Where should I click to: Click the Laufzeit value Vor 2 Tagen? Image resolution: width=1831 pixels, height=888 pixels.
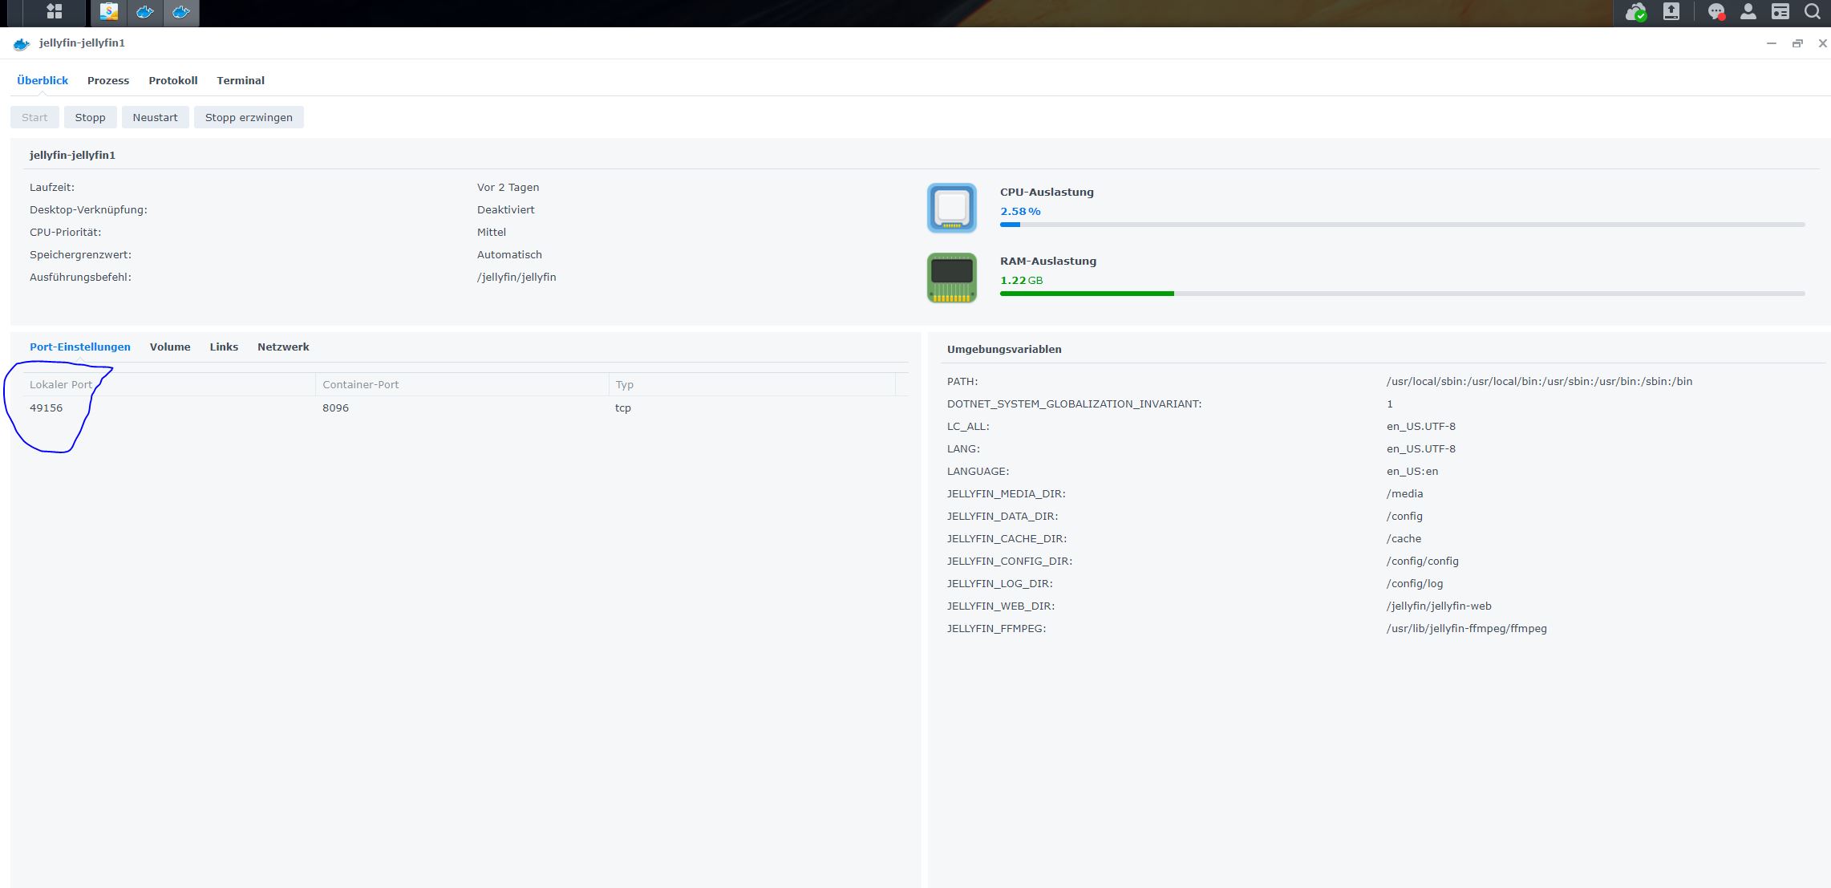[x=508, y=187]
